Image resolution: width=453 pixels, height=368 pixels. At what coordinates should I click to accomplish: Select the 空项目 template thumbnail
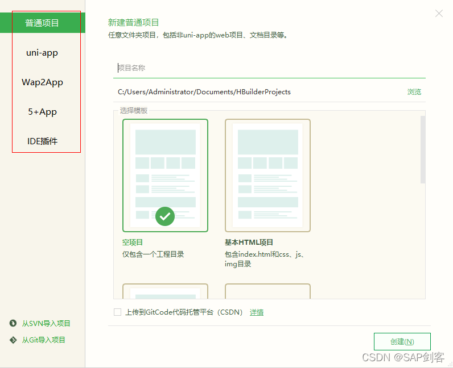click(x=165, y=175)
